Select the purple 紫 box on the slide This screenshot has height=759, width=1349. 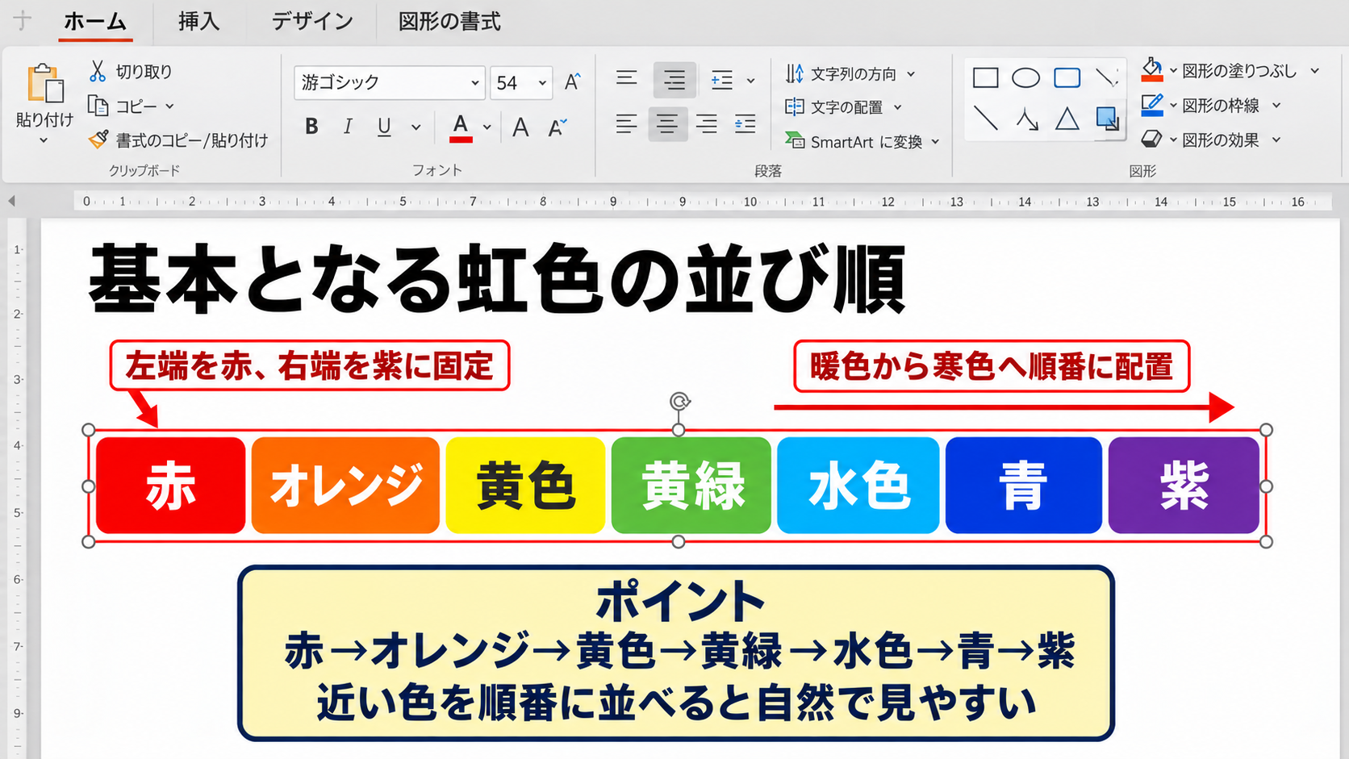tap(1184, 486)
